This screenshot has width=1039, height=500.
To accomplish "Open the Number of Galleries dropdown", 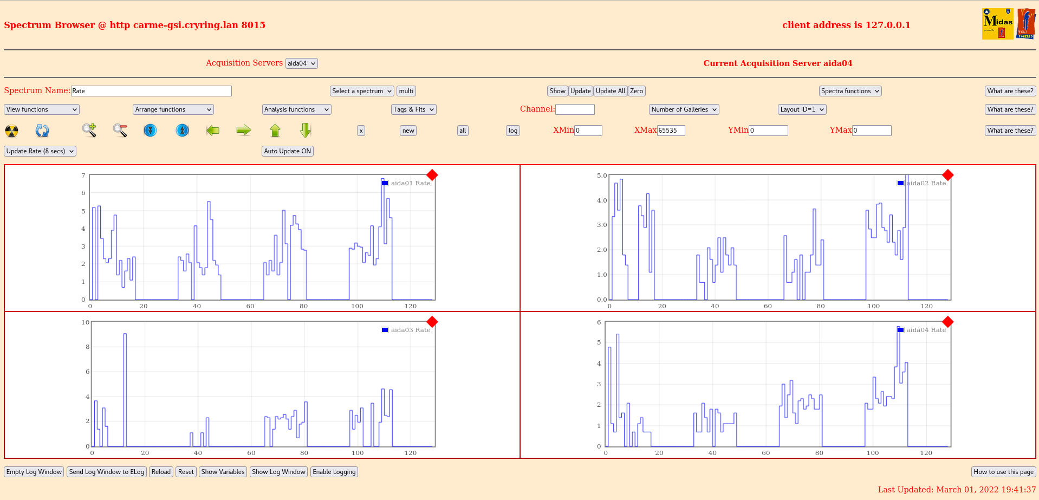I will pos(684,109).
